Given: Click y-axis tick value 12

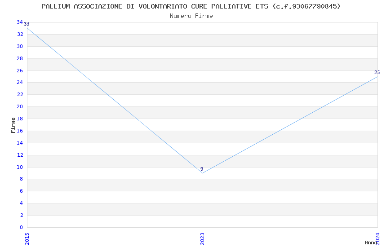Looking at the screenshot, I should point(20,155).
